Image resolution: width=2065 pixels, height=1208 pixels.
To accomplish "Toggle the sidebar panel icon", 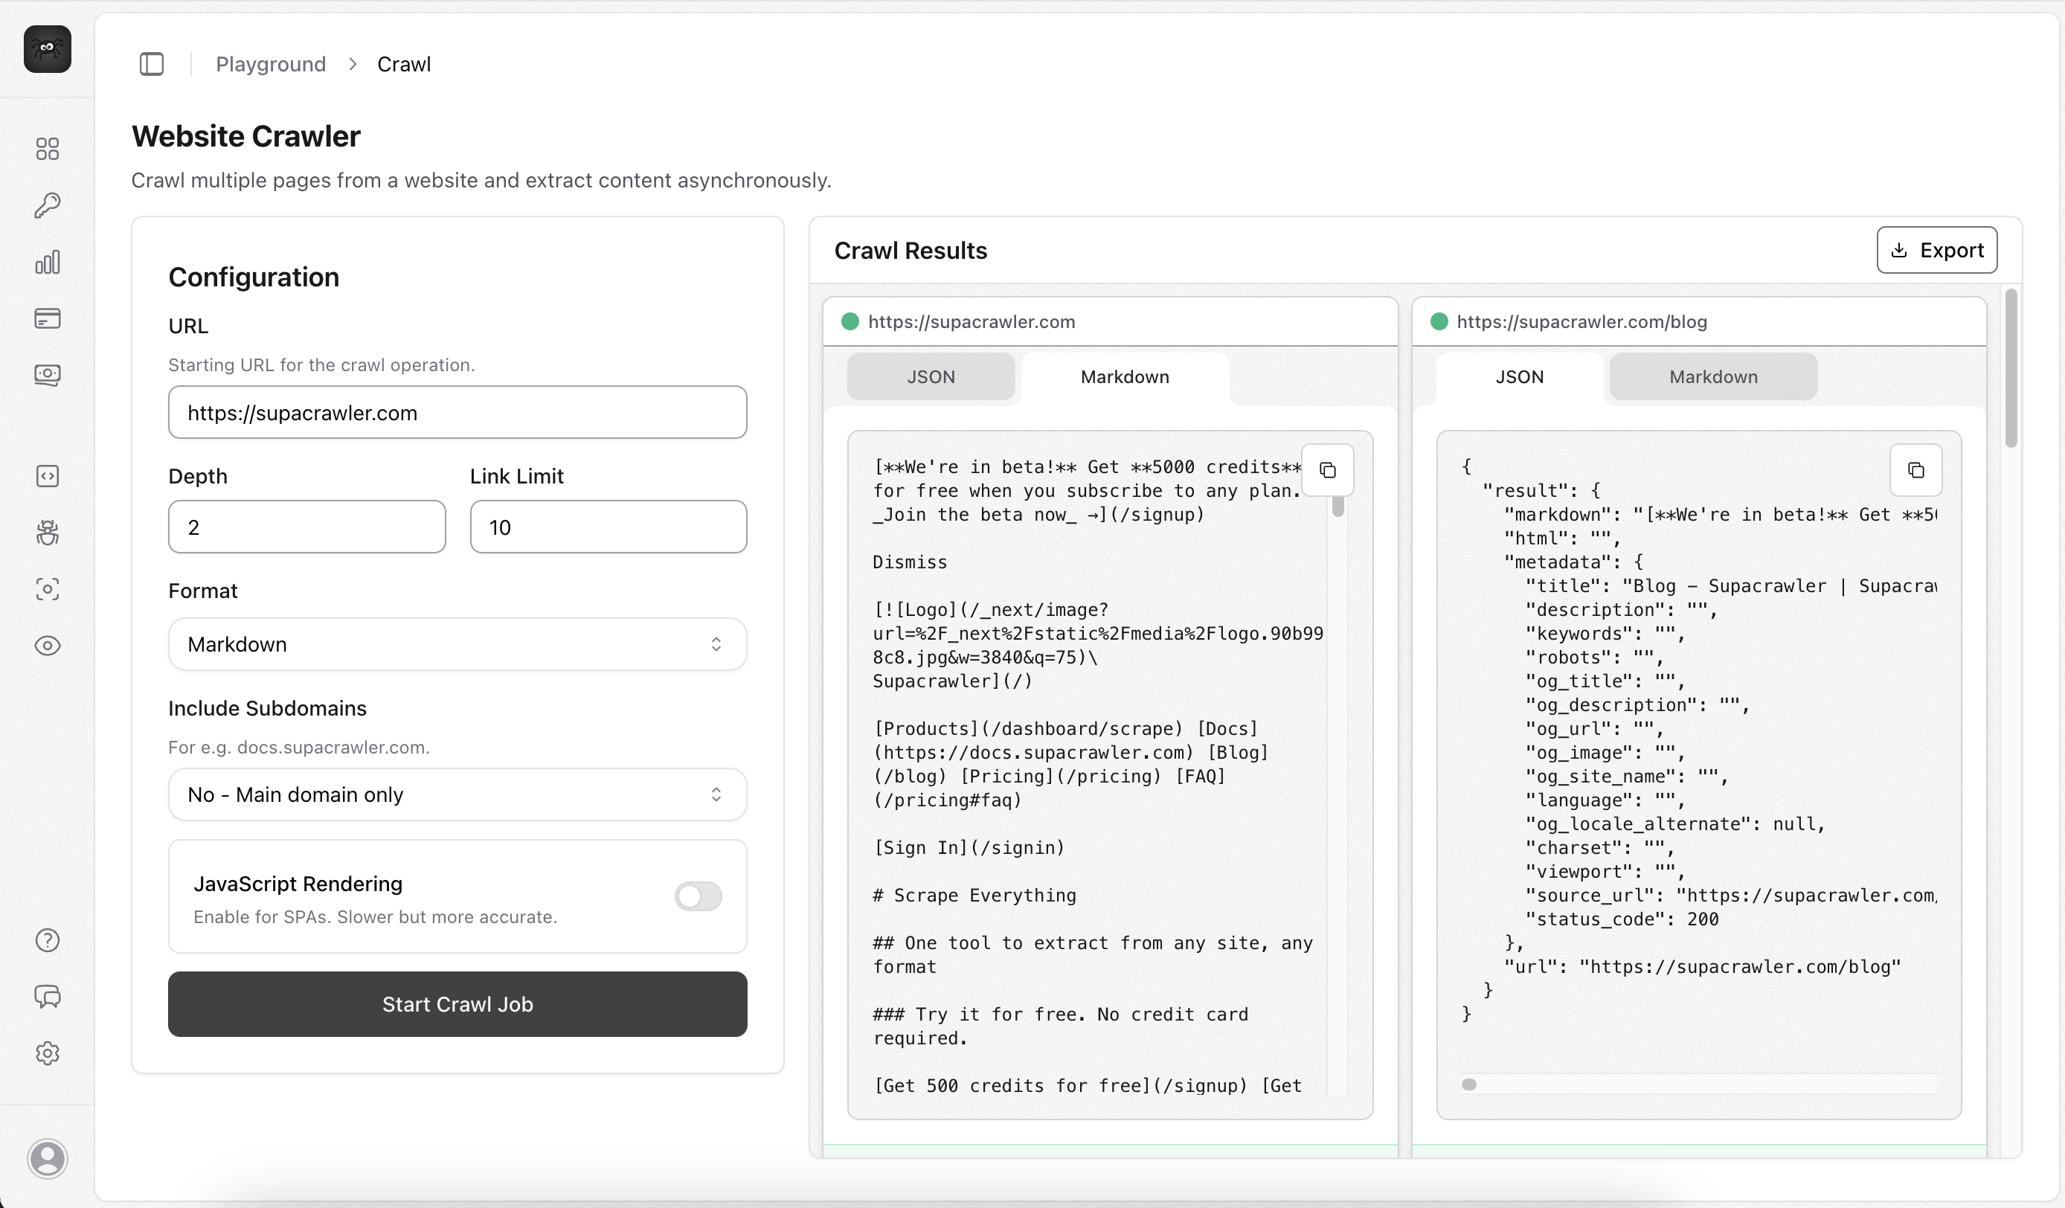I will [152, 64].
